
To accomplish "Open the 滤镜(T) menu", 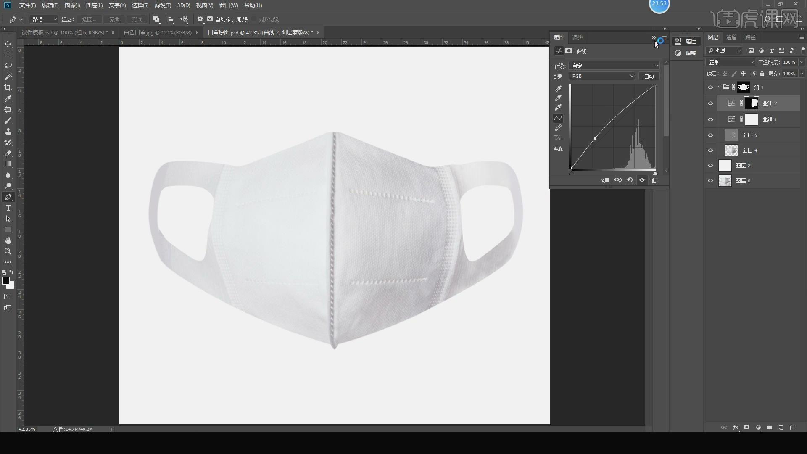I will click(x=163, y=5).
